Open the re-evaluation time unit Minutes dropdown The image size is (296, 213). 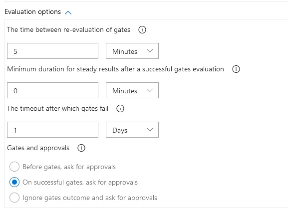[132, 51]
